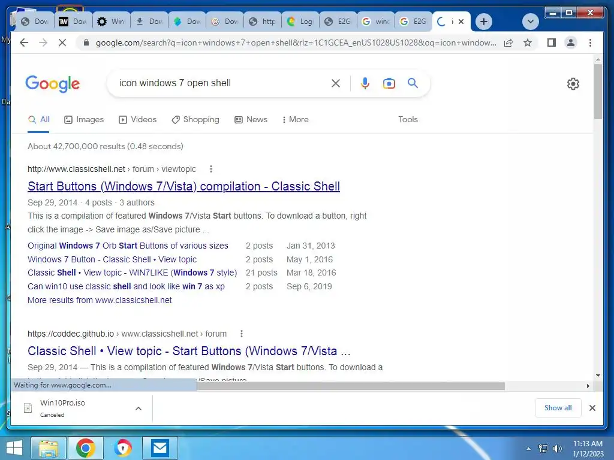Open More results from www.classicshell.net

[x=100, y=300]
